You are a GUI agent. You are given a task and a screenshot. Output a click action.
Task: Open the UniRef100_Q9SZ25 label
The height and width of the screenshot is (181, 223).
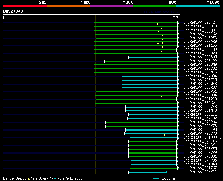[200, 80]
